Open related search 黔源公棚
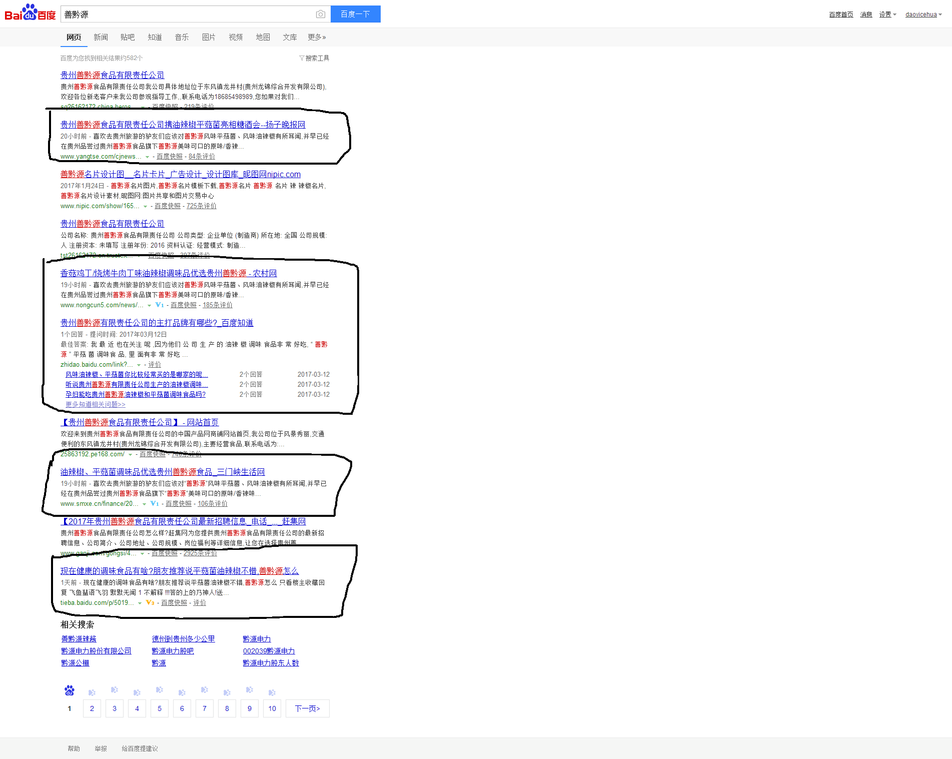Viewport: 952px width, 759px height. pos(75,663)
